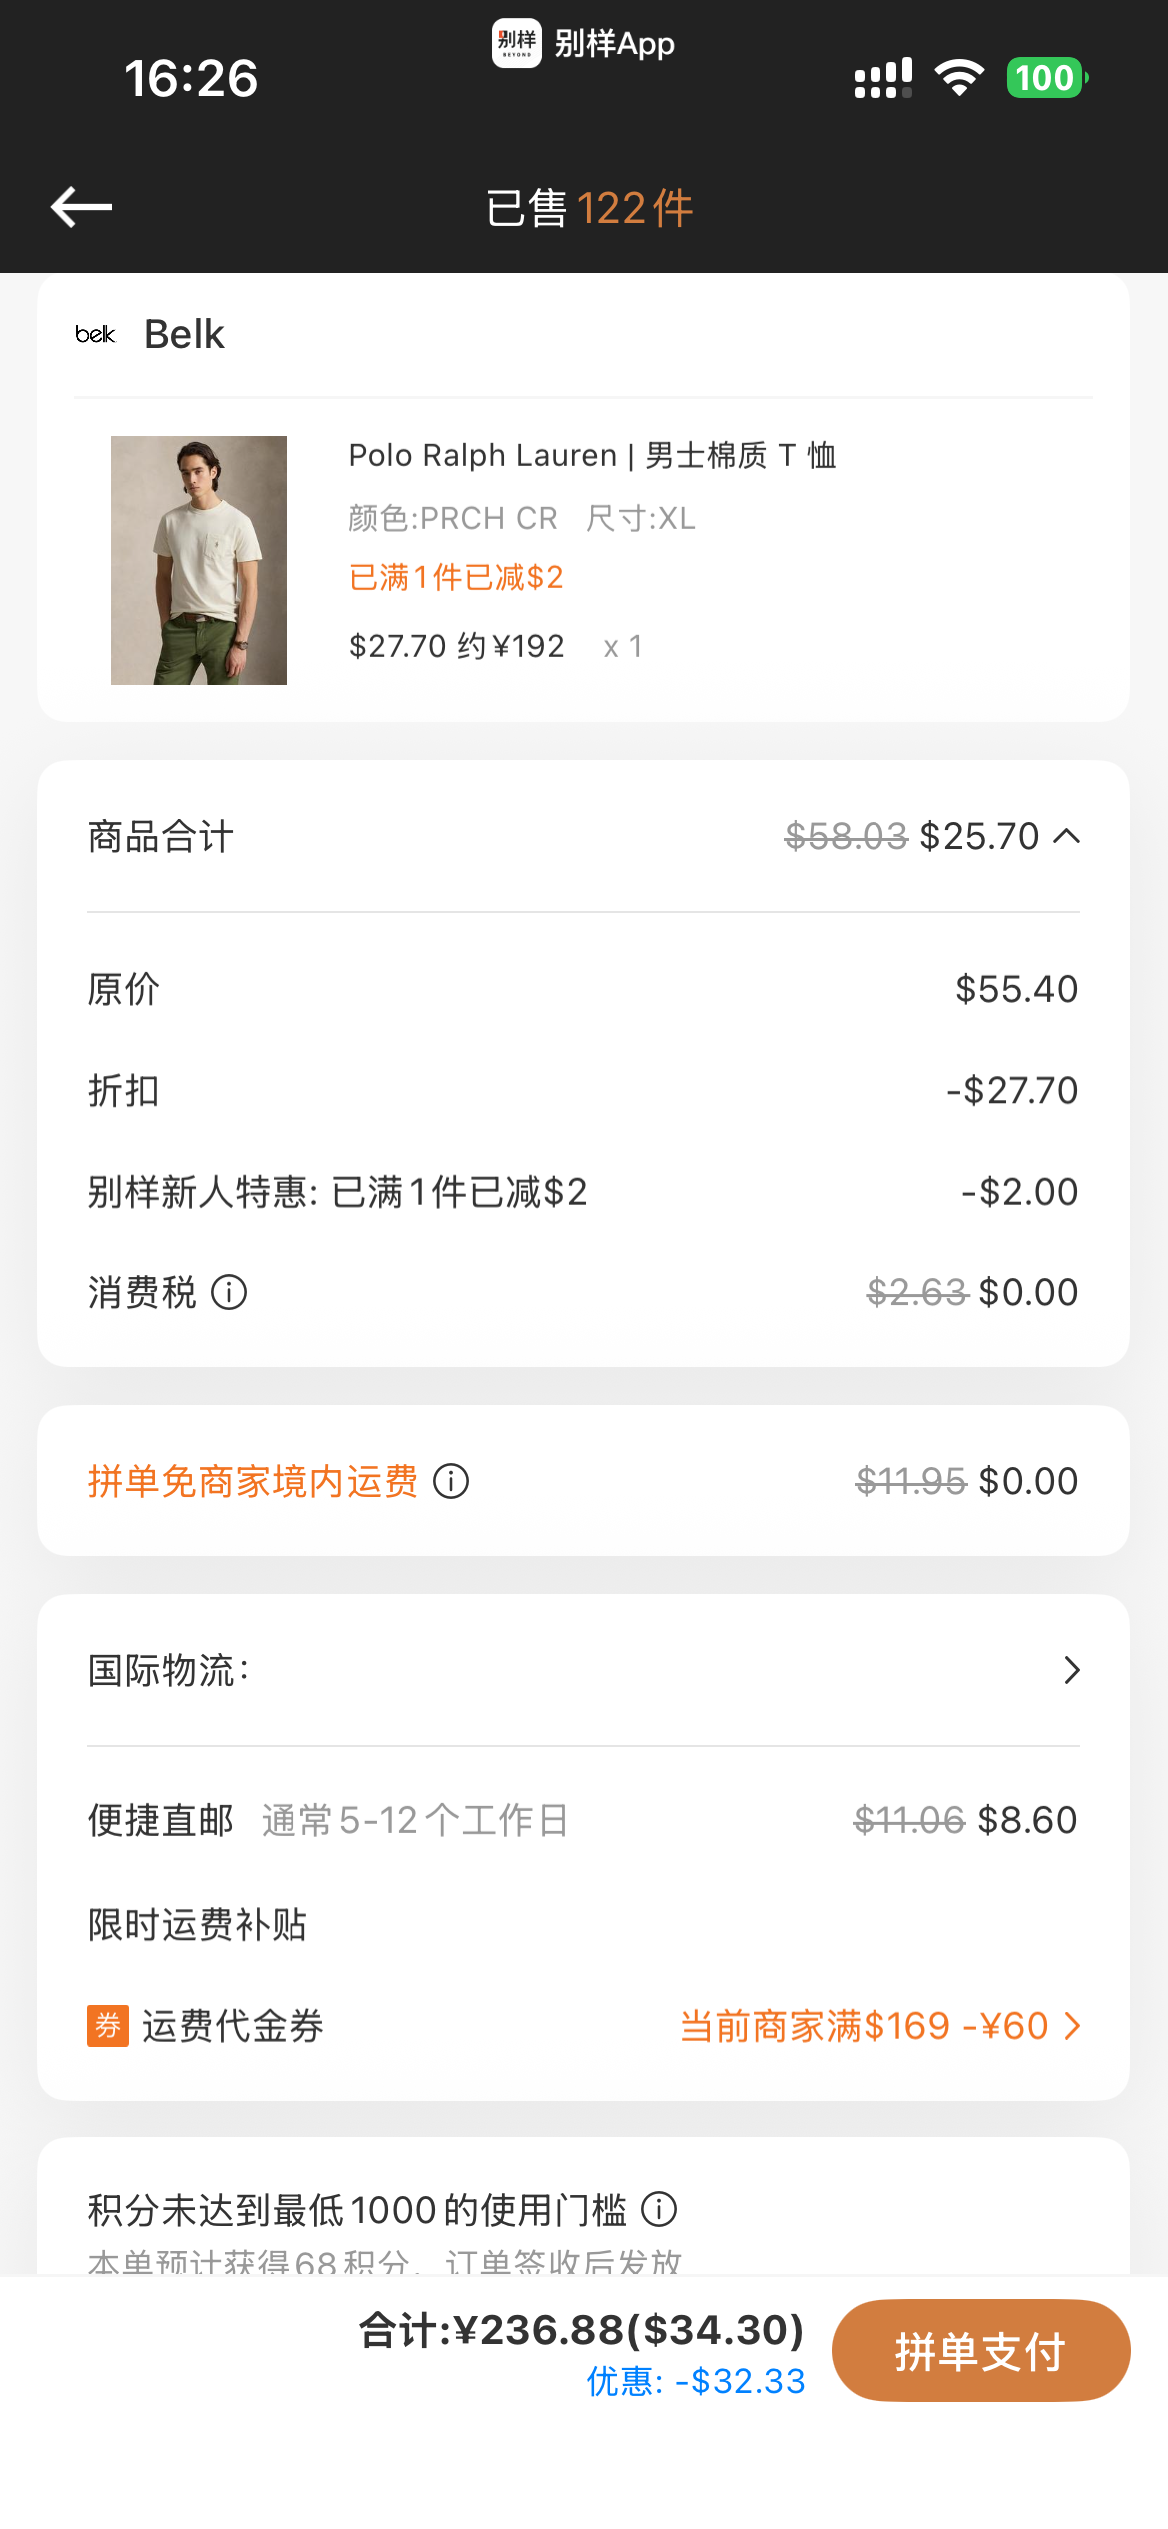Tap the battery indicator in status bar
The width and height of the screenshot is (1168, 2529).
coord(1047,78)
